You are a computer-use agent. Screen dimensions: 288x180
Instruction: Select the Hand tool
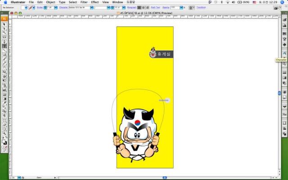coord(4,129)
